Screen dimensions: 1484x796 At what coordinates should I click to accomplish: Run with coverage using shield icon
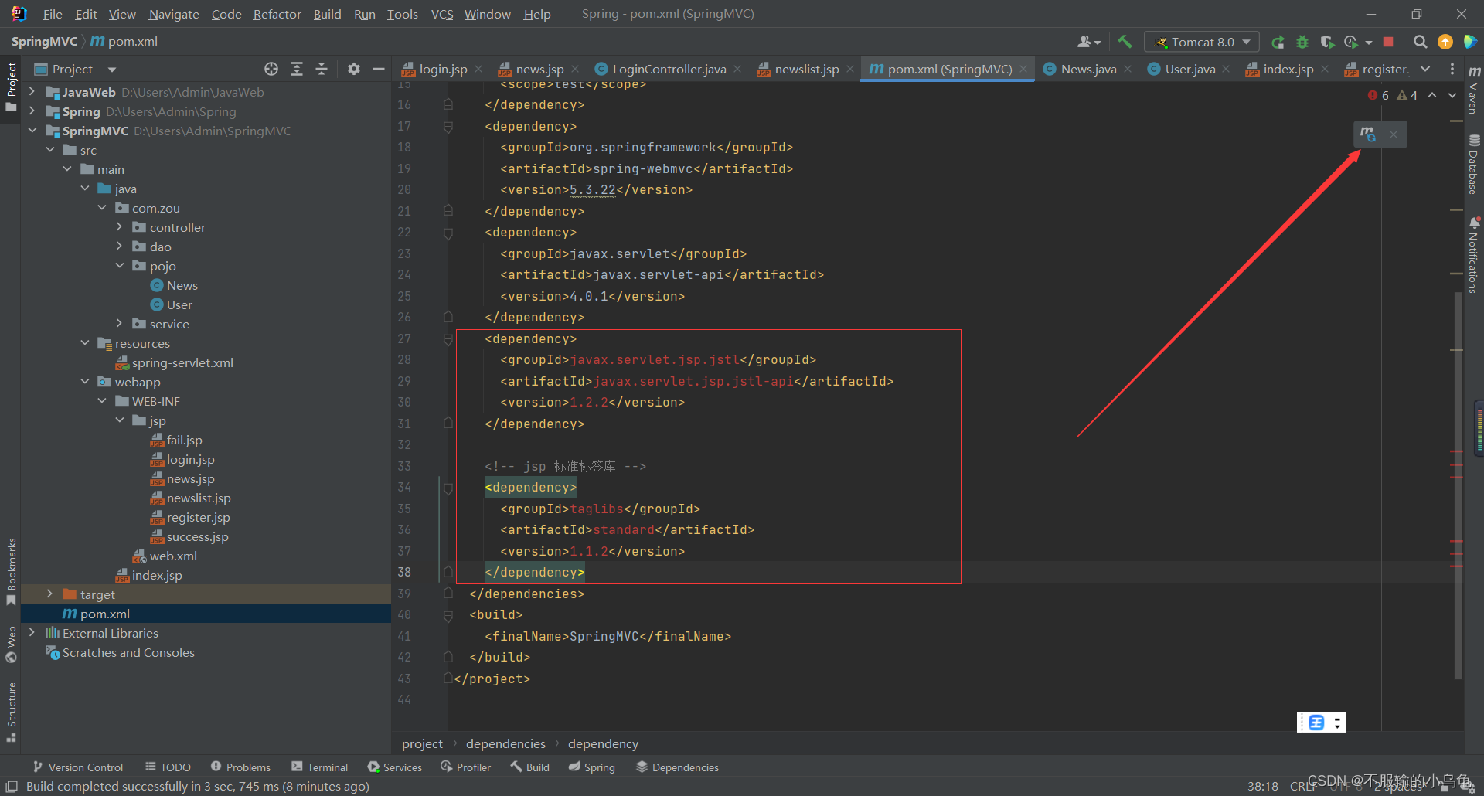coord(1327,42)
